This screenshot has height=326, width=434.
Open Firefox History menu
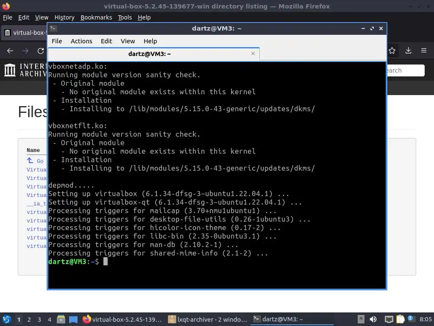[64, 17]
